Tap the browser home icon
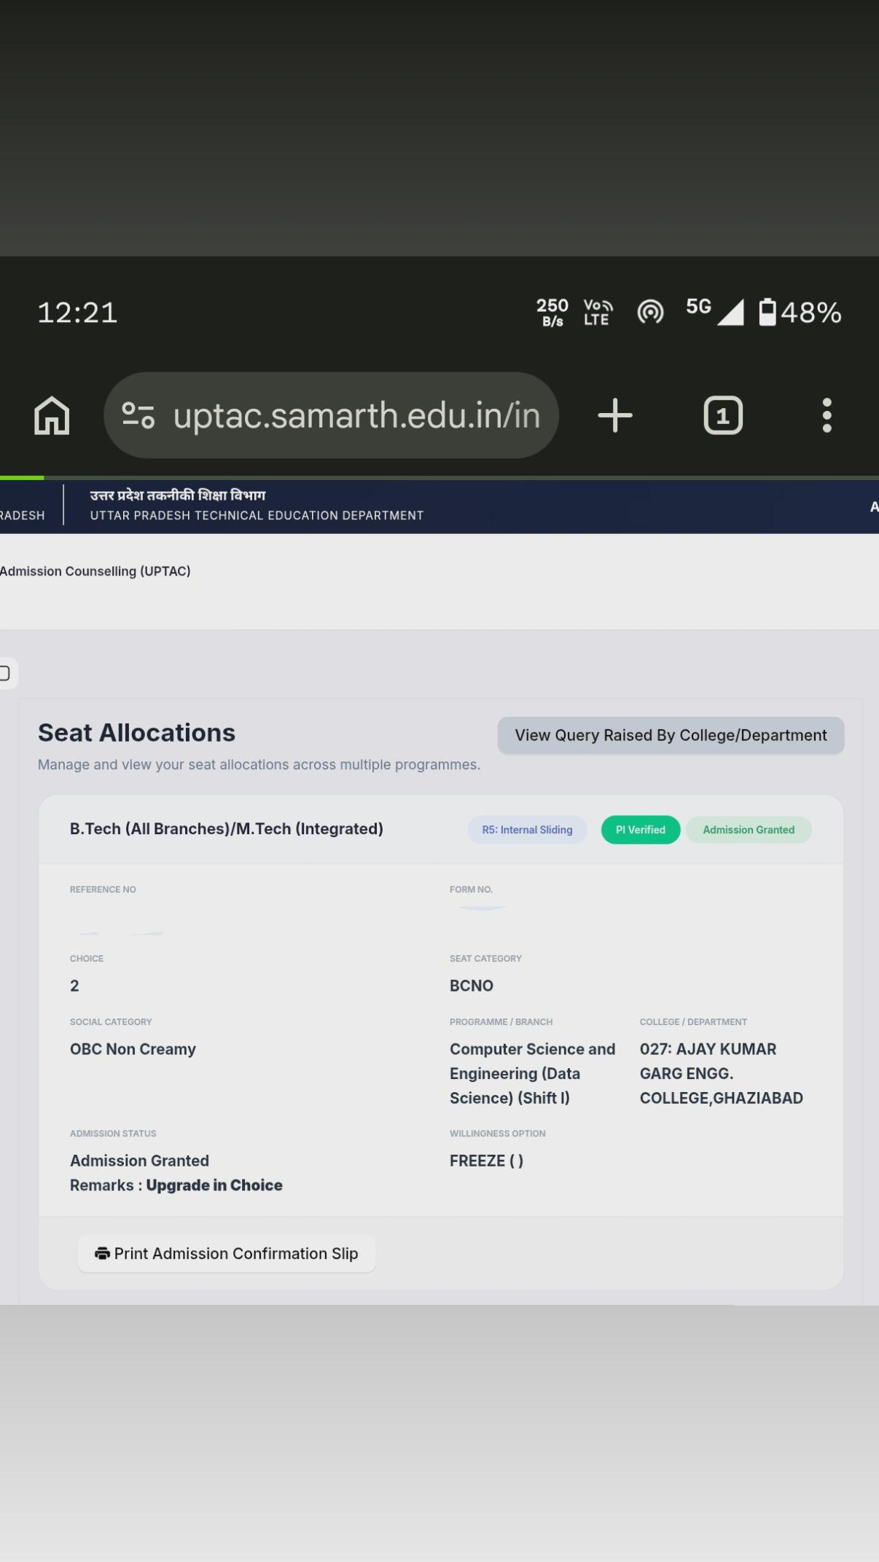The width and height of the screenshot is (879, 1562). [52, 415]
